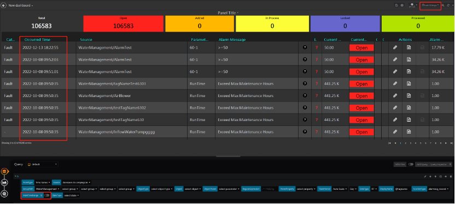Open the StateType select state dropdown
Screen dimensions: 455x204
(72, 195)
